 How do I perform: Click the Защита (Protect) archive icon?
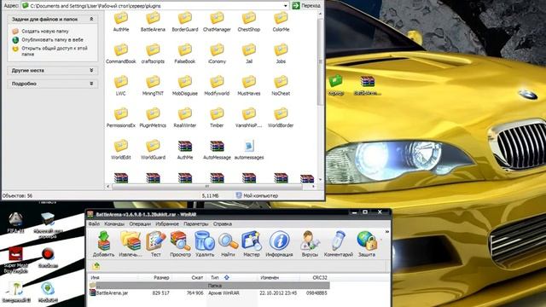click(367, 244)
